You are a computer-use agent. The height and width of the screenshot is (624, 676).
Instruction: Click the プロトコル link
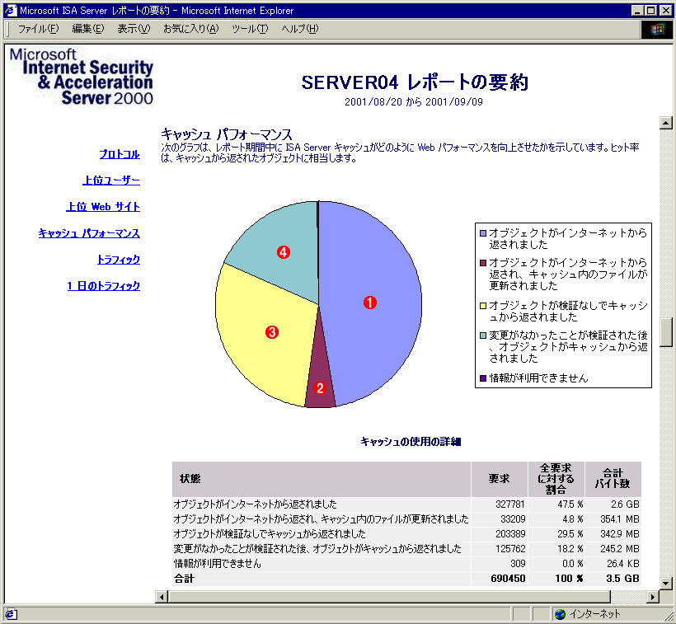coord(120,154)
